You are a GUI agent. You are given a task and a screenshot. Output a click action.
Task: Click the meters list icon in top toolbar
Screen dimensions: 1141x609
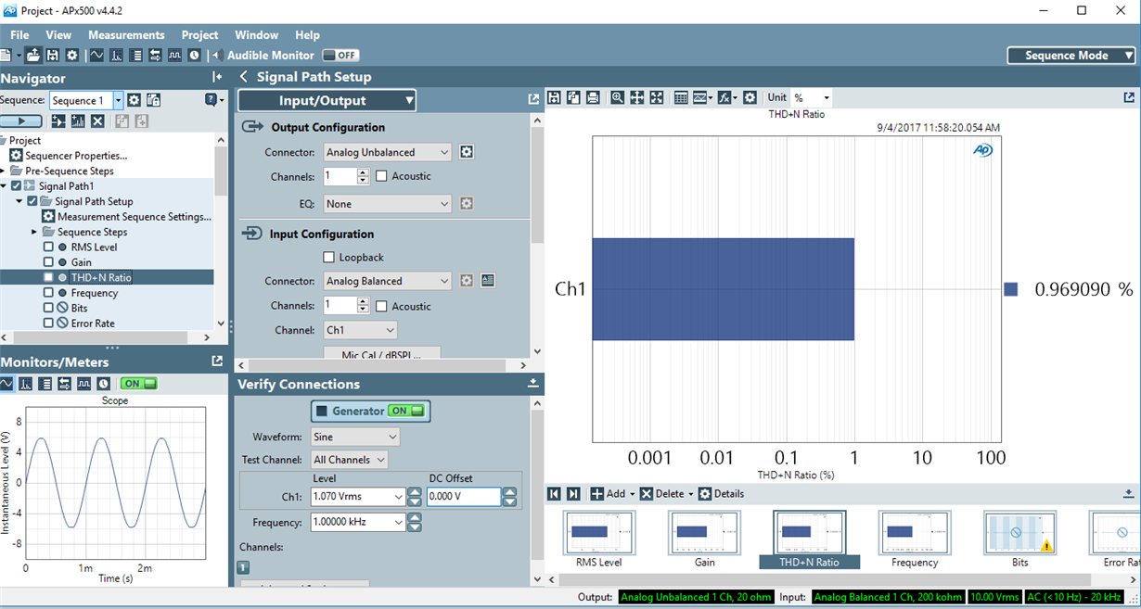(x=136, y=56)
